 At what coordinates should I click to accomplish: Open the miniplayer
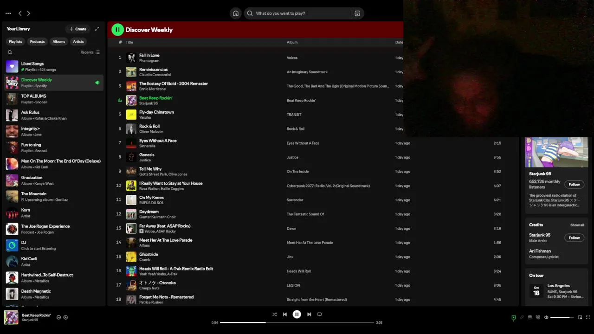click(580, 317)
